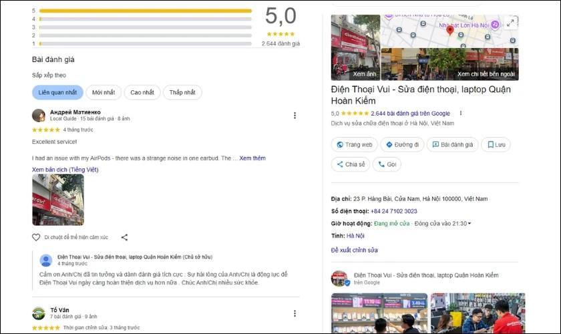Viewport: 561px width, 334px height.
Task: Click the Chia sẻ button
Action: coord(351,164)
